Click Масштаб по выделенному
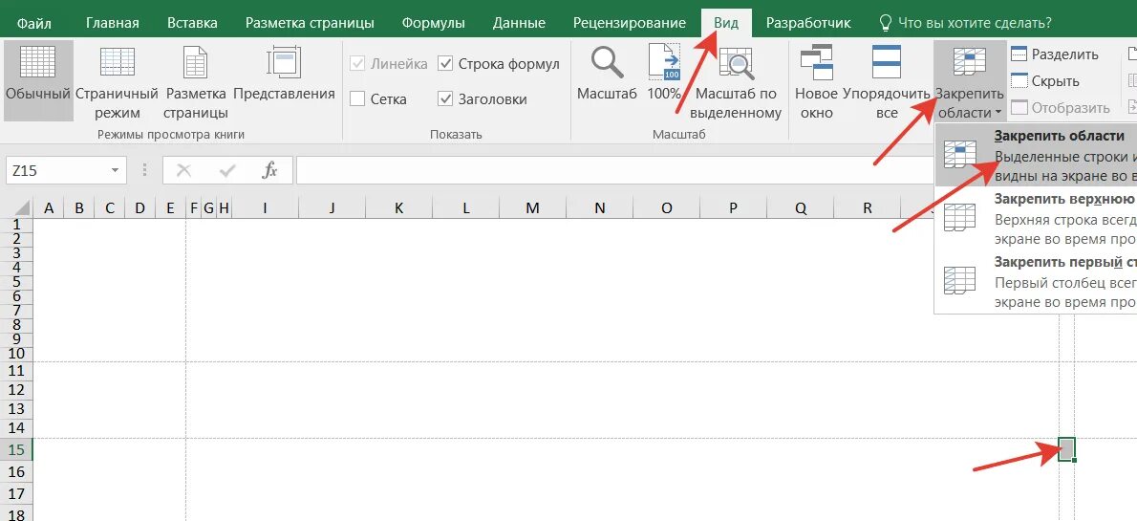1137x521 pixels. point(736,82)
